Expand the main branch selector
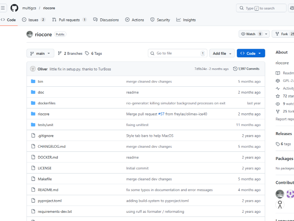The image size is (294, 221). [x=40, y=53]
